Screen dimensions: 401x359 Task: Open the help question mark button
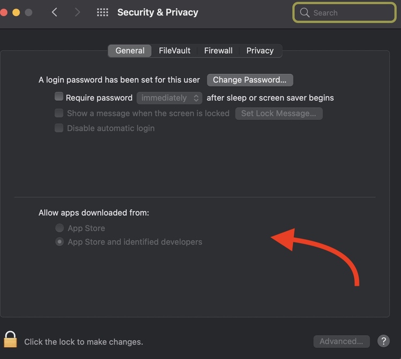pos(383,341)
